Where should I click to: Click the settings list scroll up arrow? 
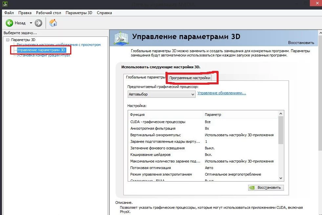(281, 114)
